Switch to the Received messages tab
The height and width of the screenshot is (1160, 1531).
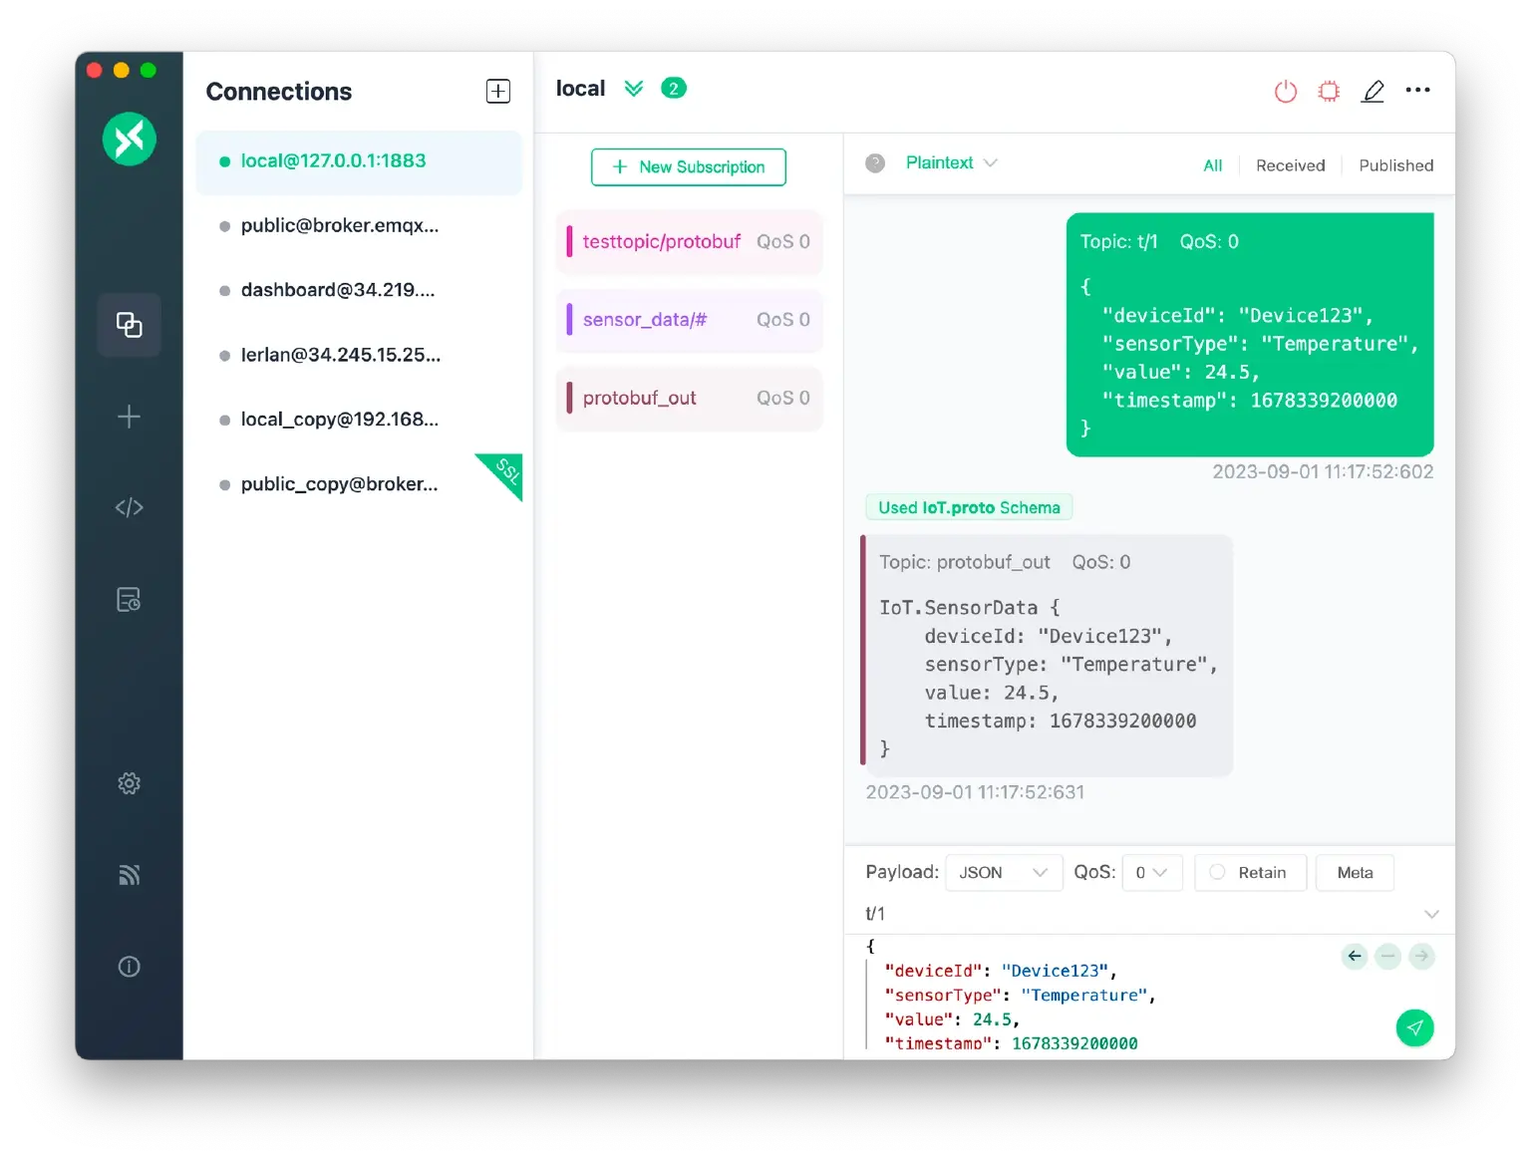pyautogui.click(x=1290, y=165)
